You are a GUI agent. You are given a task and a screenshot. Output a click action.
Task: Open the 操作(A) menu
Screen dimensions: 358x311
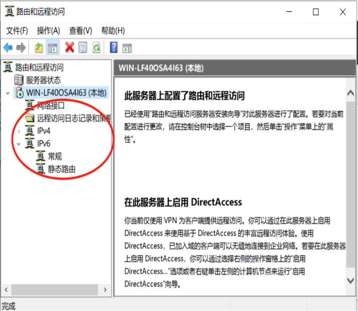click(48, 31)
